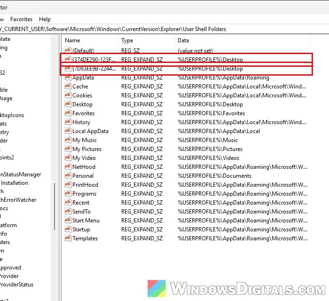Select the hErrorWatcher tree key
This screenshot has height=301, width=329.
18,200
